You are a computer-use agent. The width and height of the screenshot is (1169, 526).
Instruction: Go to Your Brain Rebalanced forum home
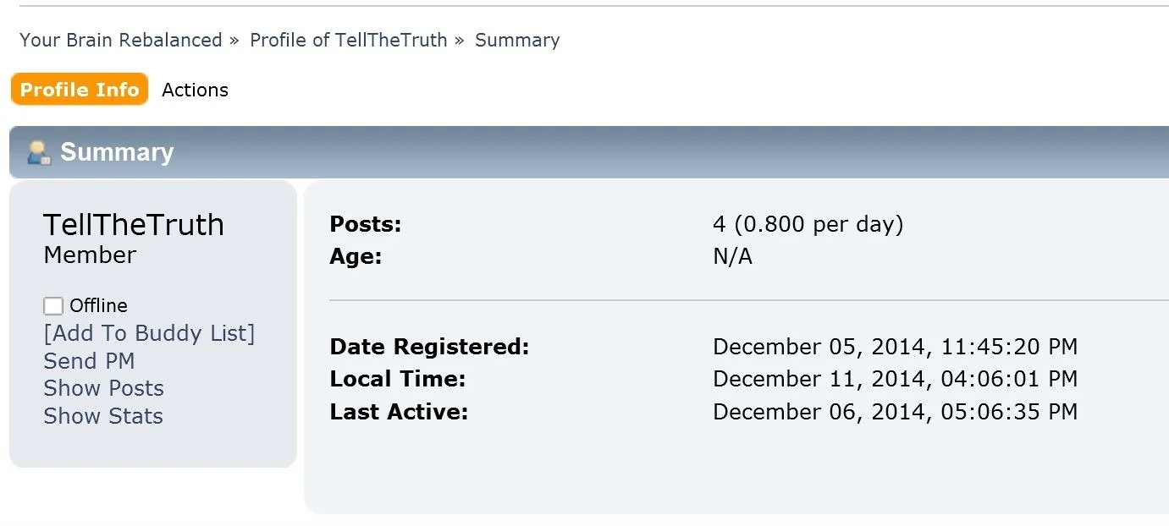click(120, 40)
